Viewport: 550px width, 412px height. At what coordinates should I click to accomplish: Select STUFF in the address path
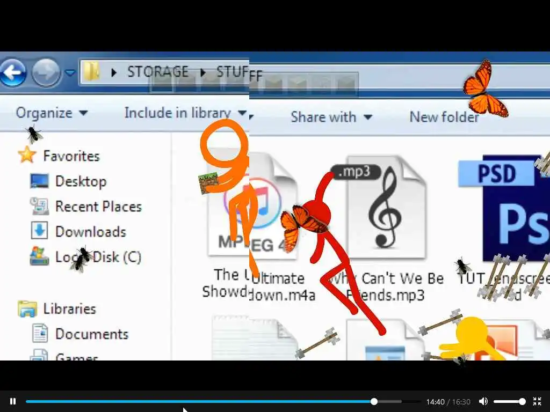click(x=239, y=73)
